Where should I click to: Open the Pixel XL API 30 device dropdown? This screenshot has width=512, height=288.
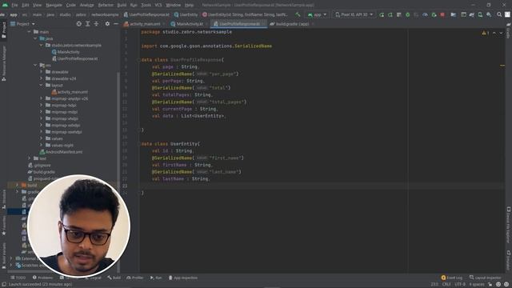(354, 14)
